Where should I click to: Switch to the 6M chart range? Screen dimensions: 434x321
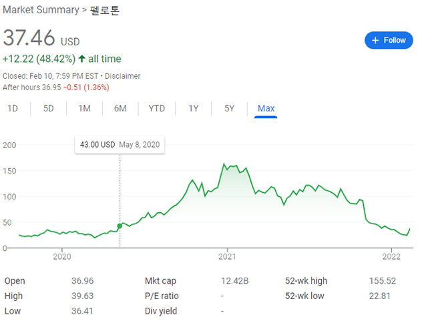pos(120,109)
